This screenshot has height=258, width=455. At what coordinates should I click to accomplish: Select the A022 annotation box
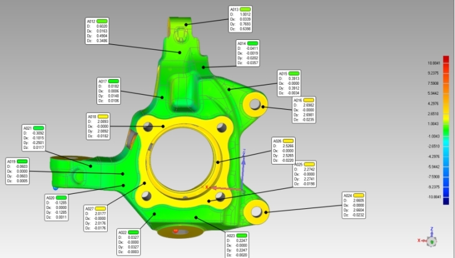coord(129,241)
